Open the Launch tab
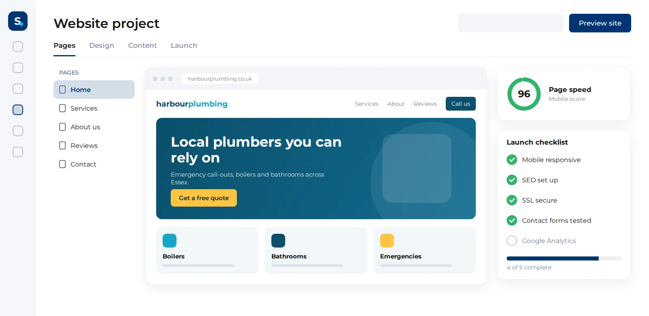Screen dimensions: 649x316 click(184, 45)
